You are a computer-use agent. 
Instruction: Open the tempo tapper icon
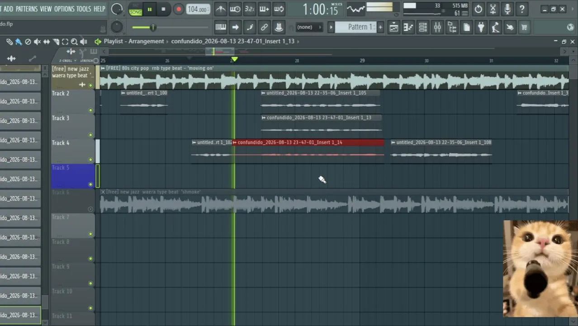pos(495,27)
